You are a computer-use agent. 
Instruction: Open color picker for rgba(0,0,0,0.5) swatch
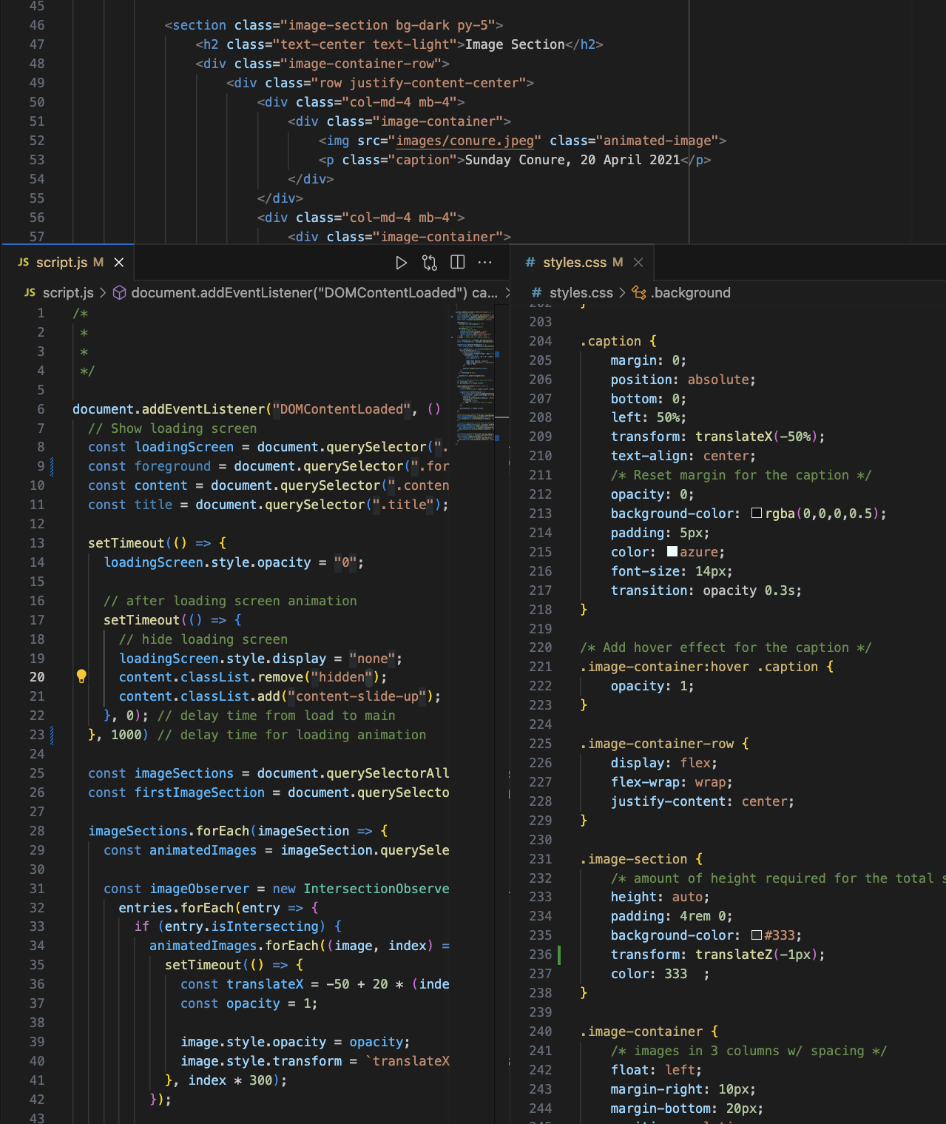[757, 514]
